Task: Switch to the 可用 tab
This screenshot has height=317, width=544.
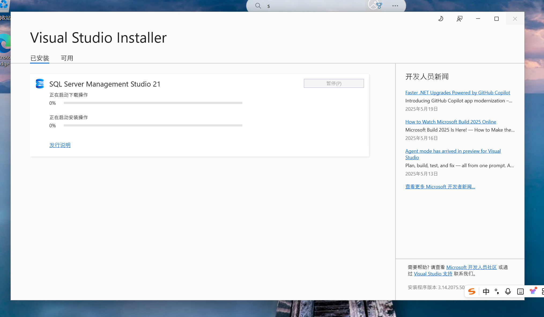Action: (x=67, y=58)
